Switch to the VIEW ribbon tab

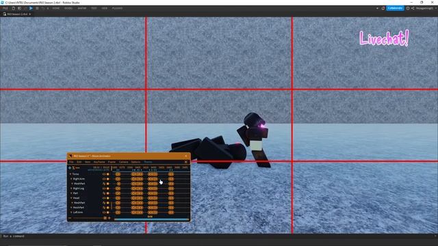[105, 8]
